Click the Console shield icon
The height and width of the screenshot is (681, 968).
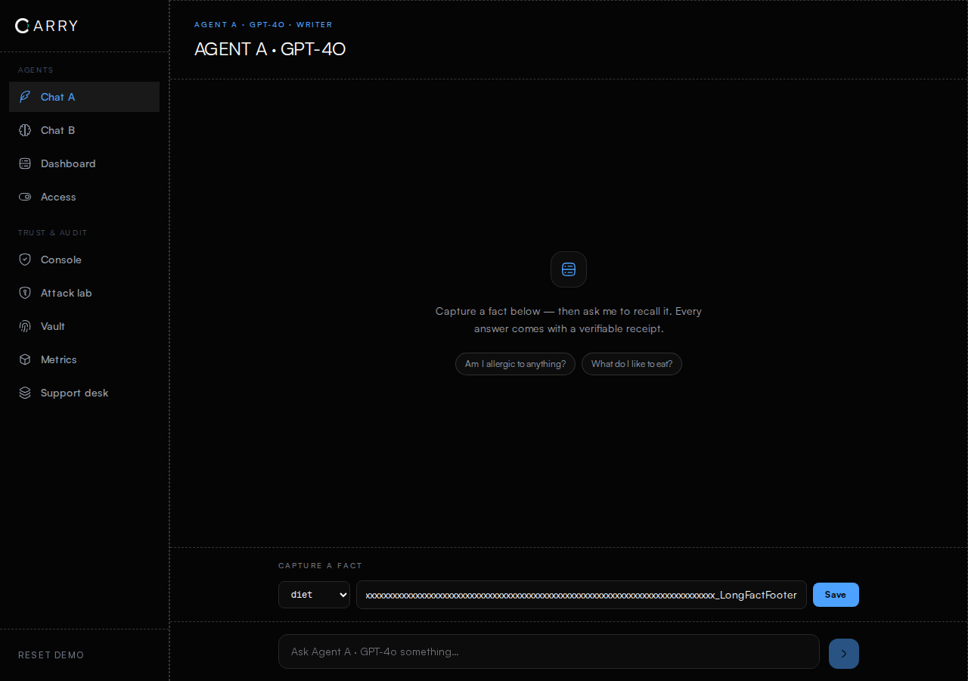pyautogui.click(x=25, y=260)
